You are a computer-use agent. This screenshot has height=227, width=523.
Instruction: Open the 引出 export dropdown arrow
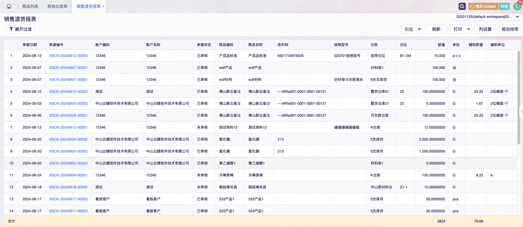tap(418, 29)
